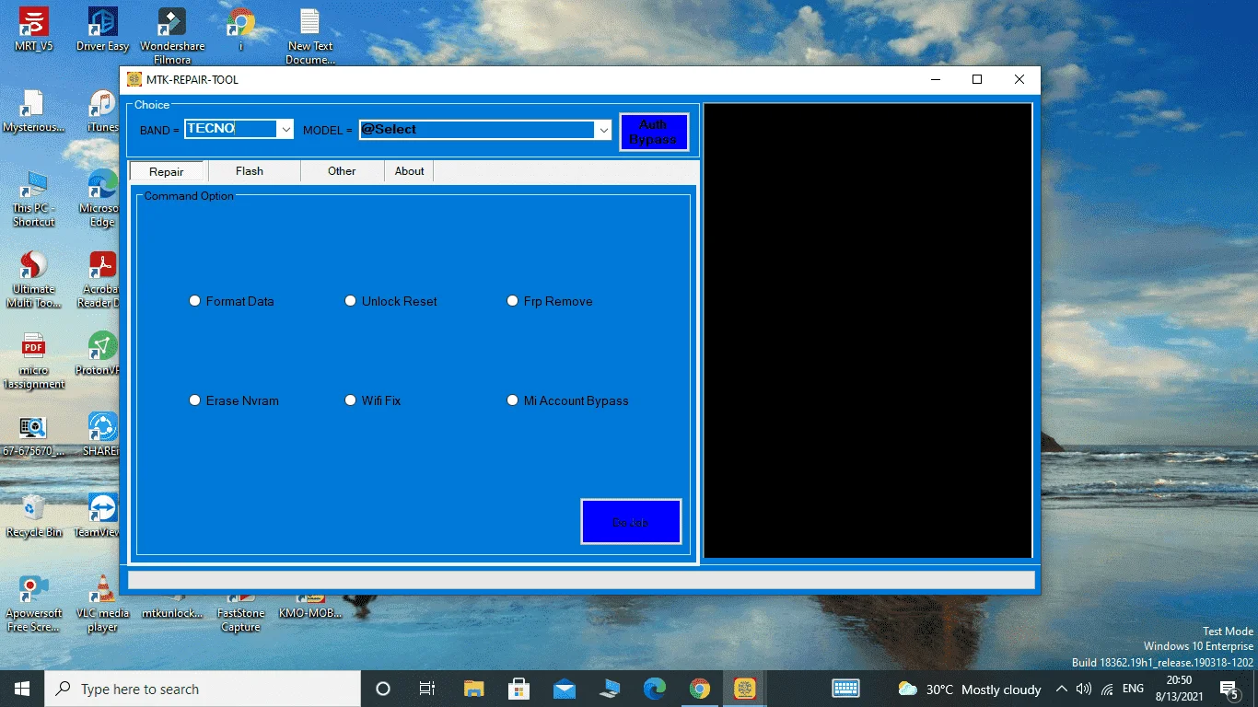Screen dimensions: 1258x707
Task: Open Chrome from the taskbar
Action: pos(700,689)
